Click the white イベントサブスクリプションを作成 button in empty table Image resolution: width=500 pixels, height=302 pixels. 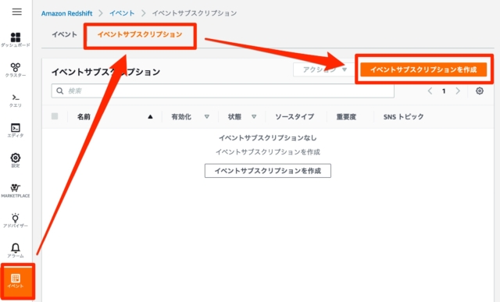click(x=268, y=171)
